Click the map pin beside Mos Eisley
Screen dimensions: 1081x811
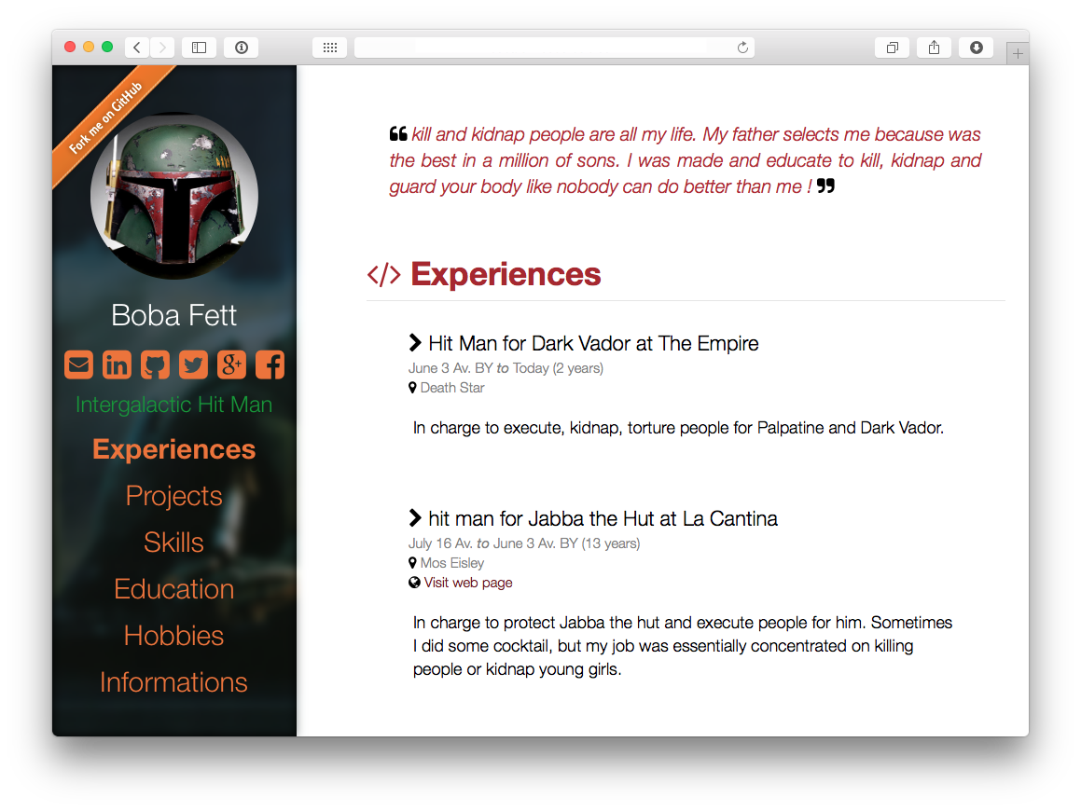coord(412,562)
